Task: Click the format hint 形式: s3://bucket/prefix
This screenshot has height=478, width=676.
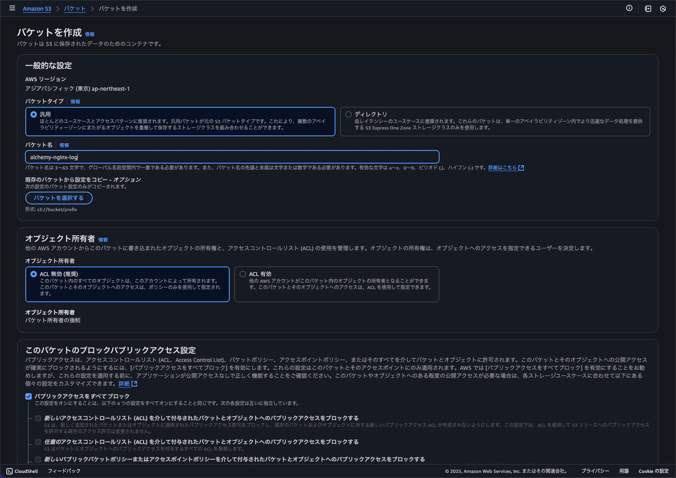Action: pyautogui.click(x=51, y=209)
